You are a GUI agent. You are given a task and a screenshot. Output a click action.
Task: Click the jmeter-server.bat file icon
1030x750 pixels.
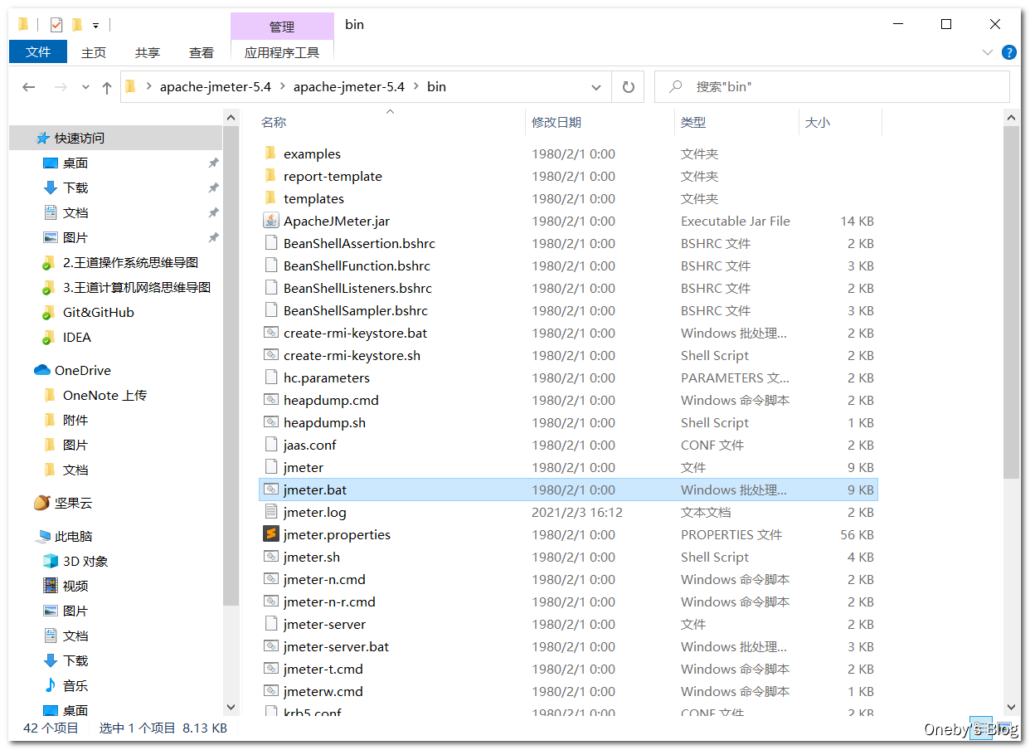tap(270, 646)
